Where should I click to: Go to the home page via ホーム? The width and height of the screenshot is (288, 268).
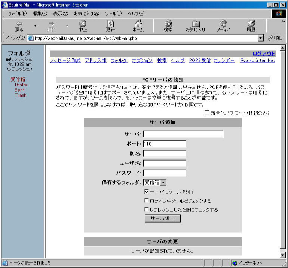tap(138, 26)
